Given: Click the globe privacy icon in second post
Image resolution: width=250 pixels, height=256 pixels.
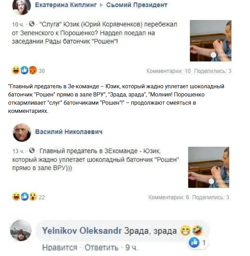Looking at the screenshot, I should (32, 150).
